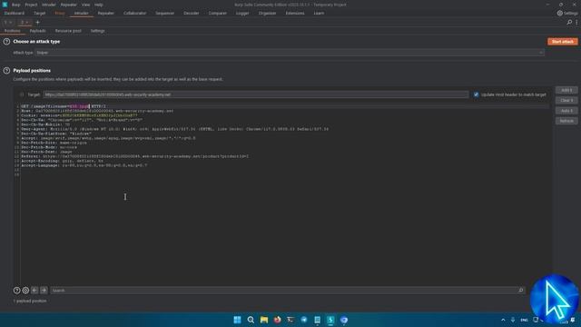Click the '1 payload position' status text
The image size is (581, 327).
click(30, 301)
